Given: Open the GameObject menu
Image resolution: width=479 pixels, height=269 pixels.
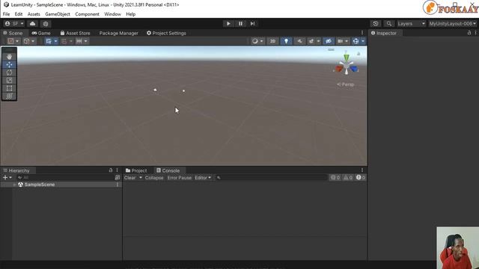Looking at the screenshot, I should [x=58, y=14].
